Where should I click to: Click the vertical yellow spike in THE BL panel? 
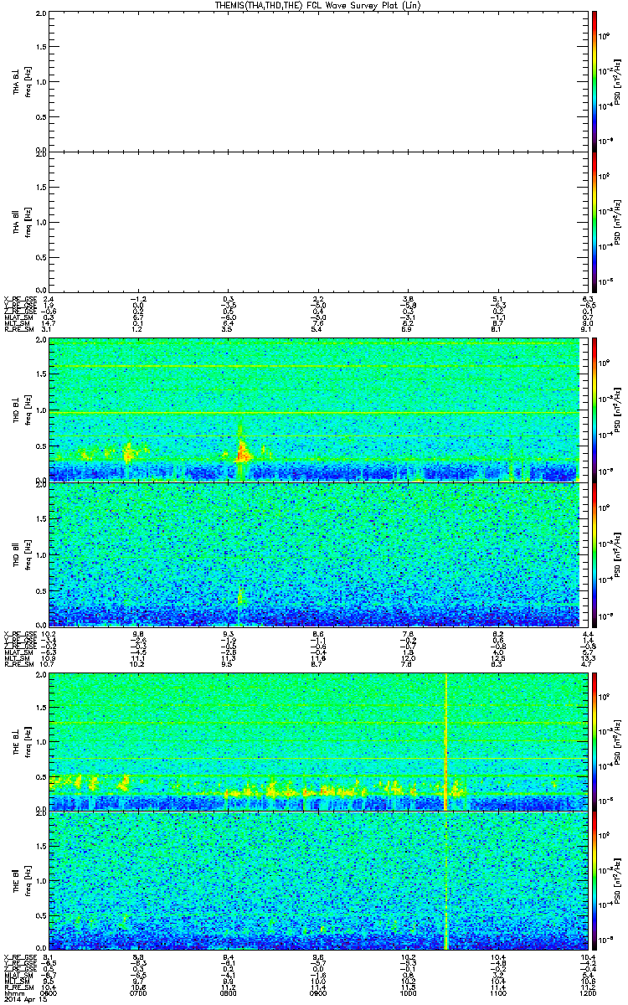point(445,741)
